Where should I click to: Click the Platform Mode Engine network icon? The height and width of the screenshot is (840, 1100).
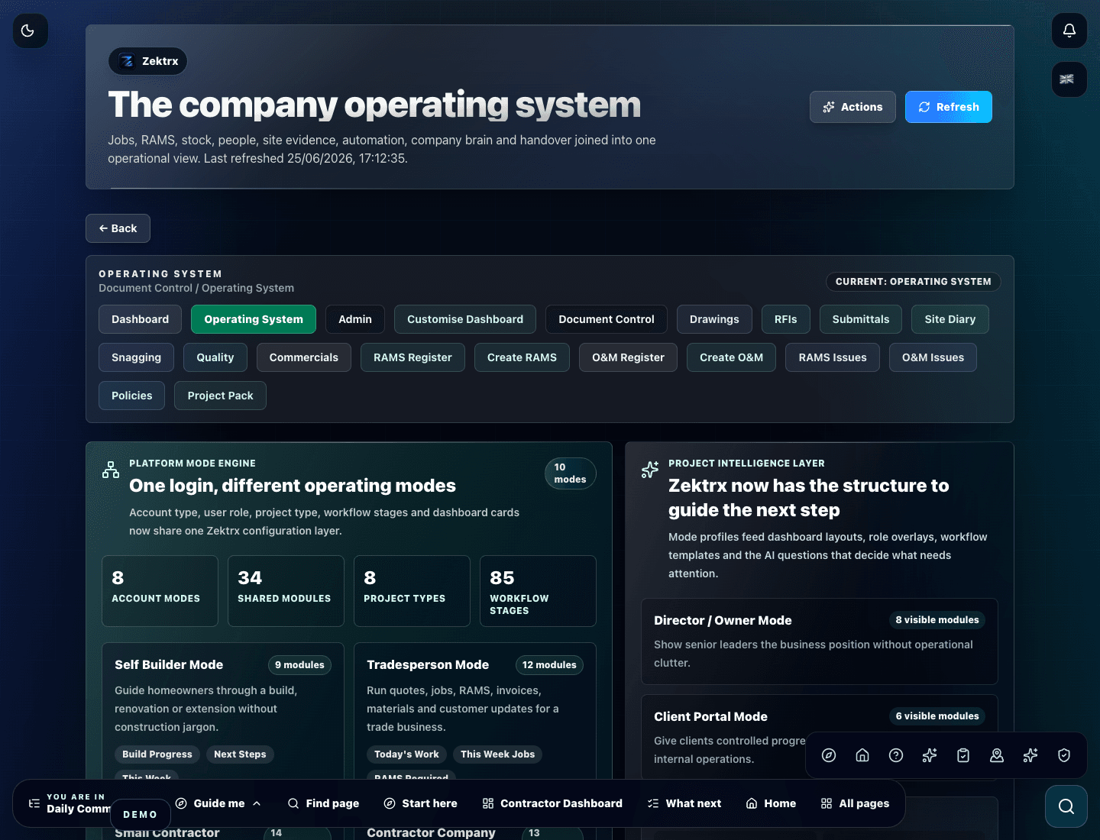coord(111,470)
